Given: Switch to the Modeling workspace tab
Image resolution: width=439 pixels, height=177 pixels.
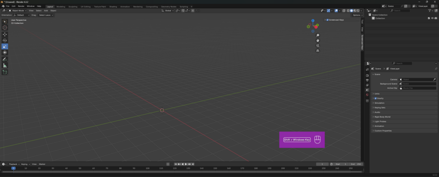Looking at the screenshot, I should tap(61, 6).
